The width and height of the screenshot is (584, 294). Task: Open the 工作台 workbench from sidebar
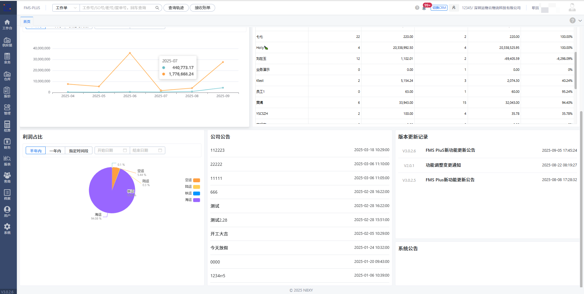[8, 24]
